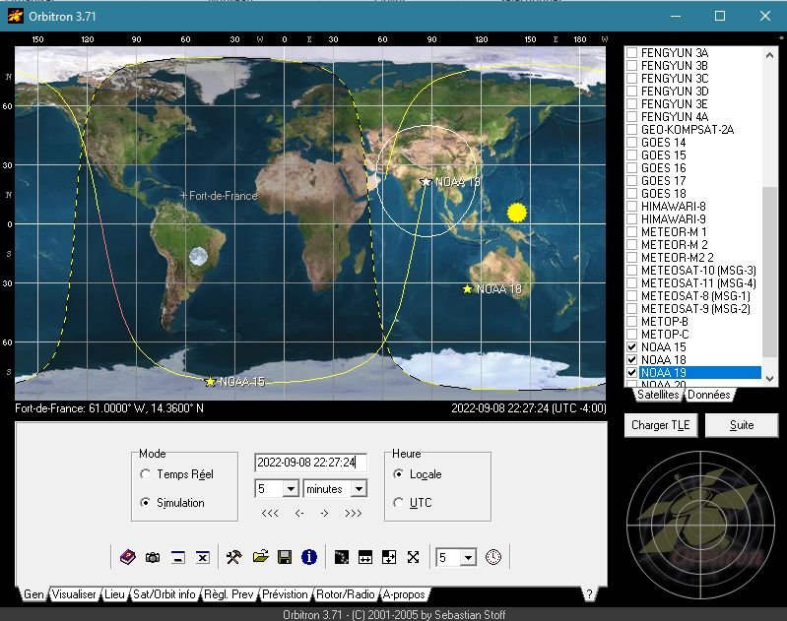This screenshot has width=787, height=621.
Task: Click the NOAA 15 star marker on map
Action: coord(211,382)
